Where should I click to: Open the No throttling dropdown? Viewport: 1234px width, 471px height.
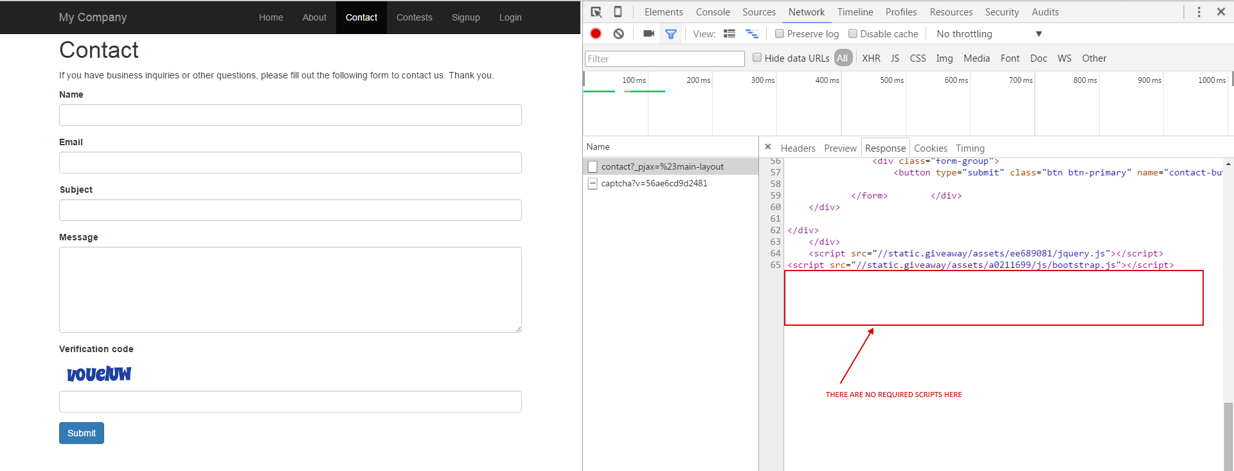tap(989, 34)
